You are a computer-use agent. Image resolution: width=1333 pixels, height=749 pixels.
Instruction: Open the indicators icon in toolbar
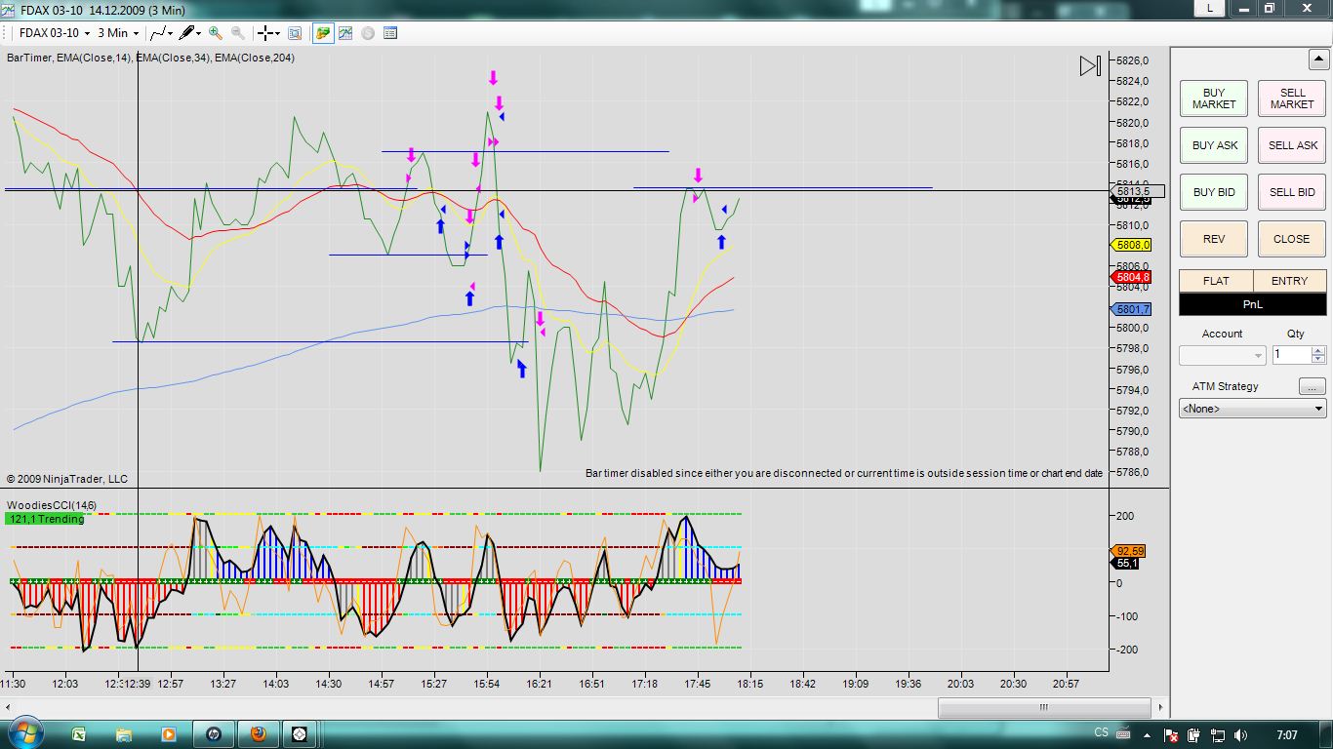pos(345,33)
